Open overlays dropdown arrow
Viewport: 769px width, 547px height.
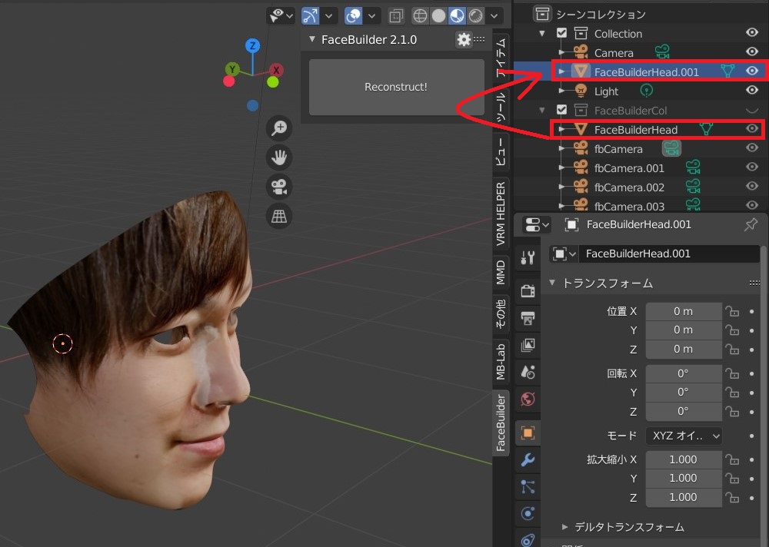click(x=371, y=16)
